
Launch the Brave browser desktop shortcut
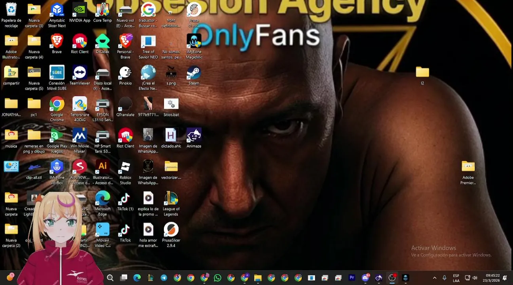(57, 44)
